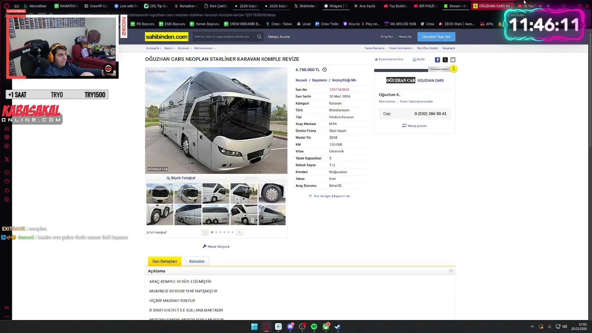Click OĞUZHAN CAR store logo
The height and width of the screenshot is (333, 592).
click(x=401, y=80)
